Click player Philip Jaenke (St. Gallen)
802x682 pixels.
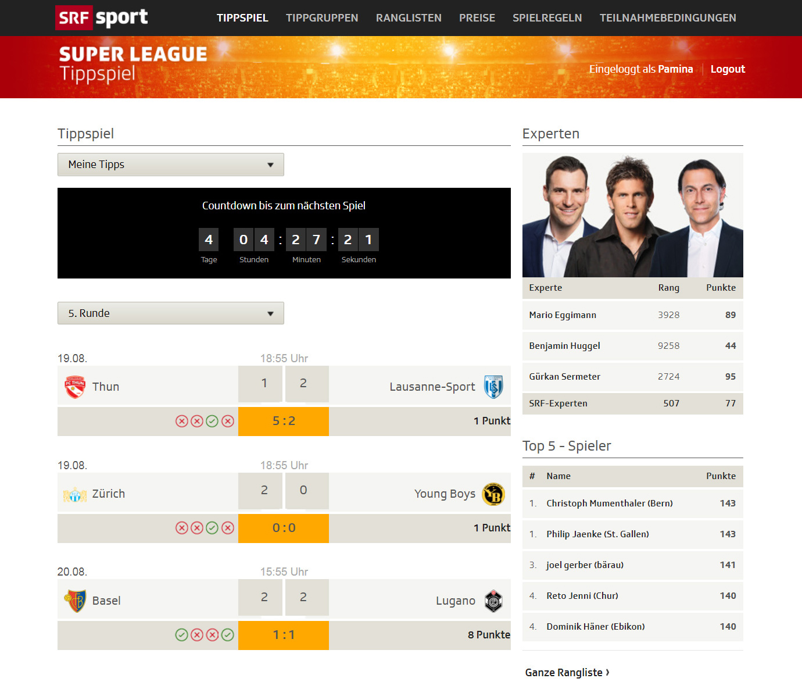[597, 534]
